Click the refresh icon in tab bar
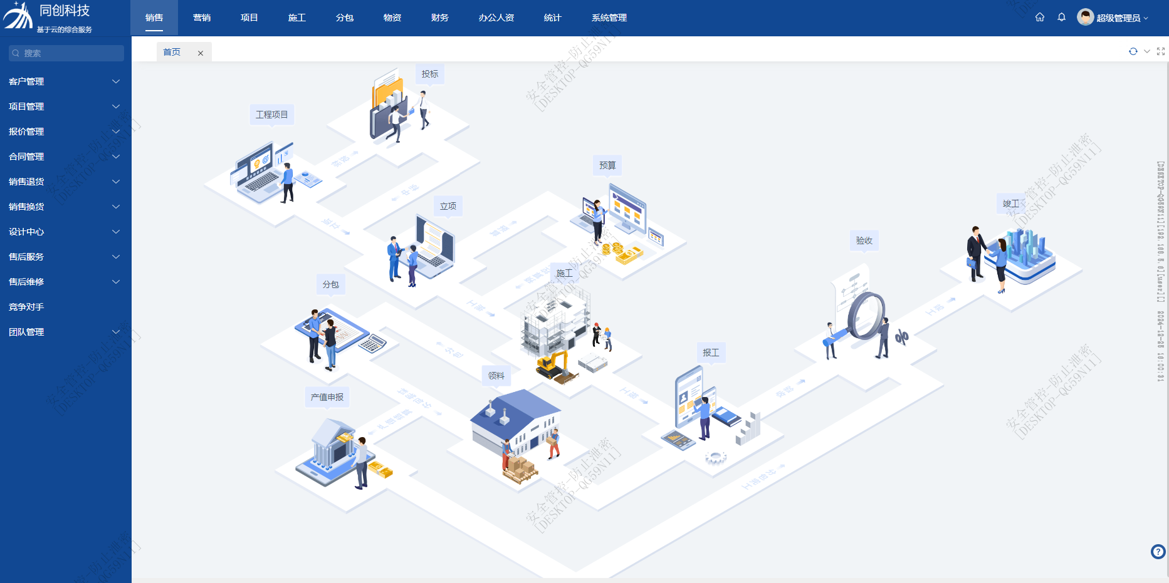This screenshot has height=583, width=1169. tap(1133, 51)
